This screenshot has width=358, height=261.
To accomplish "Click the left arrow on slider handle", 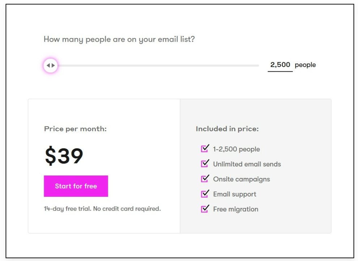I will [48, 65].
